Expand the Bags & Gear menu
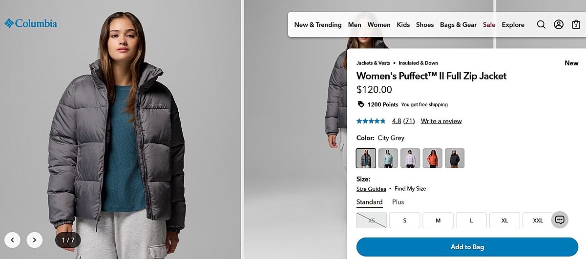 click(x=458, y=25)
